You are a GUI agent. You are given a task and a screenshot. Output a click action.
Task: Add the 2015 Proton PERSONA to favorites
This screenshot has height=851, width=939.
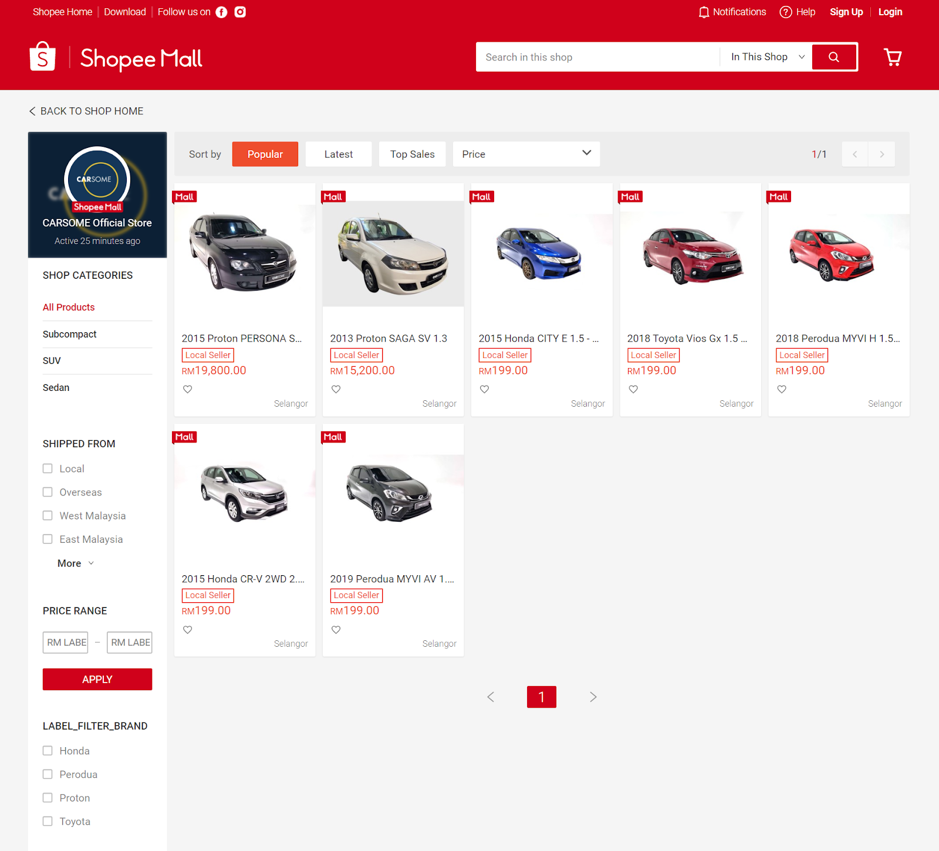coord(187,389)
